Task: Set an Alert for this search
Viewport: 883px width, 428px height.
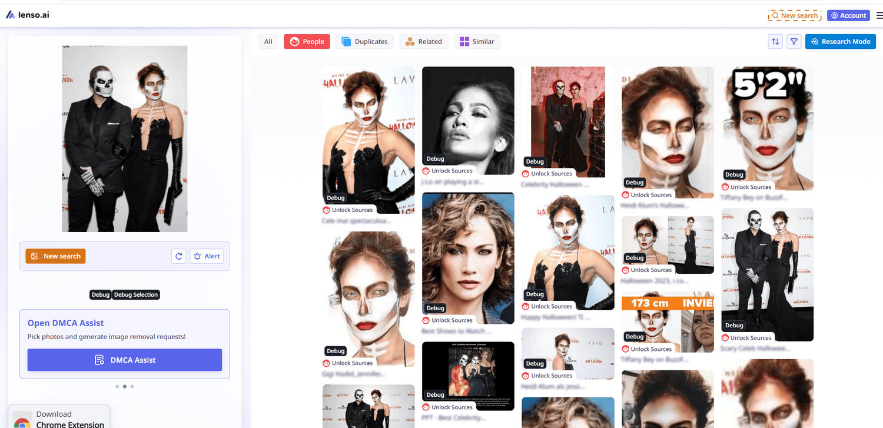Action: pos(207,256)
